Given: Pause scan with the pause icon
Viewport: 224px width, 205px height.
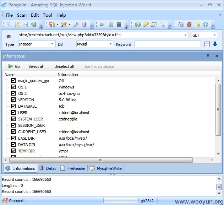Looking at the screenshot, I should (111, 25).
